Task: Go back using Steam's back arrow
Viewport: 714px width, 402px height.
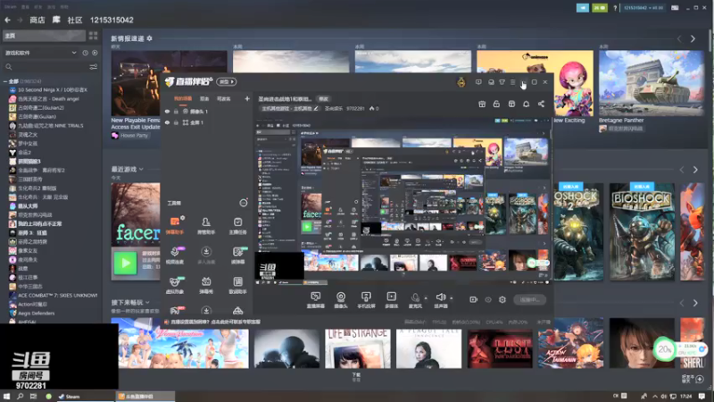Action: click(8, 20)
